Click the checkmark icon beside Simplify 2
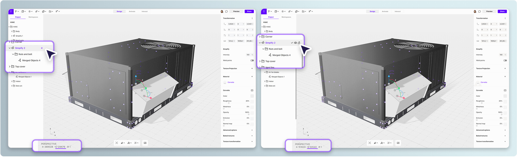This screenshot has width=517, height=158. tap(292, 43)
